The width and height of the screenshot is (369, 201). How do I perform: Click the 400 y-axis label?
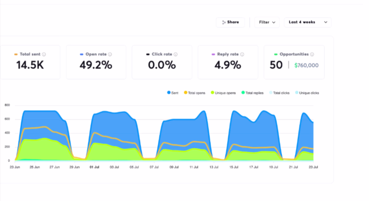tap(7, 133)
